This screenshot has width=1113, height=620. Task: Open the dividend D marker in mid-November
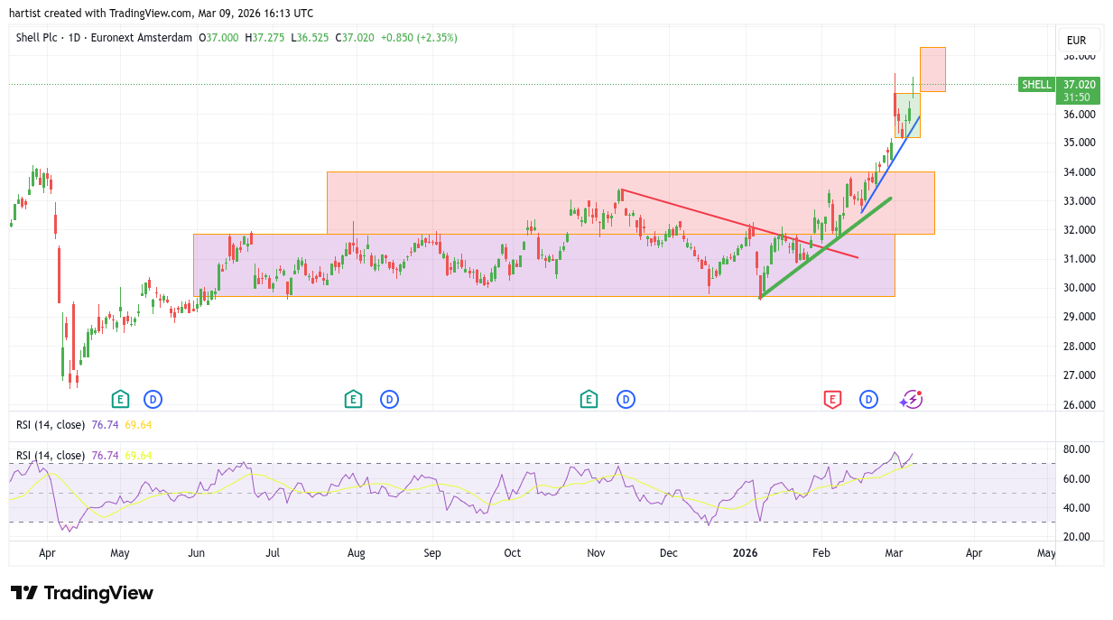coord(625,399)
